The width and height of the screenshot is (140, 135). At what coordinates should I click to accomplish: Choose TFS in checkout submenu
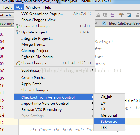pos(109,128)
